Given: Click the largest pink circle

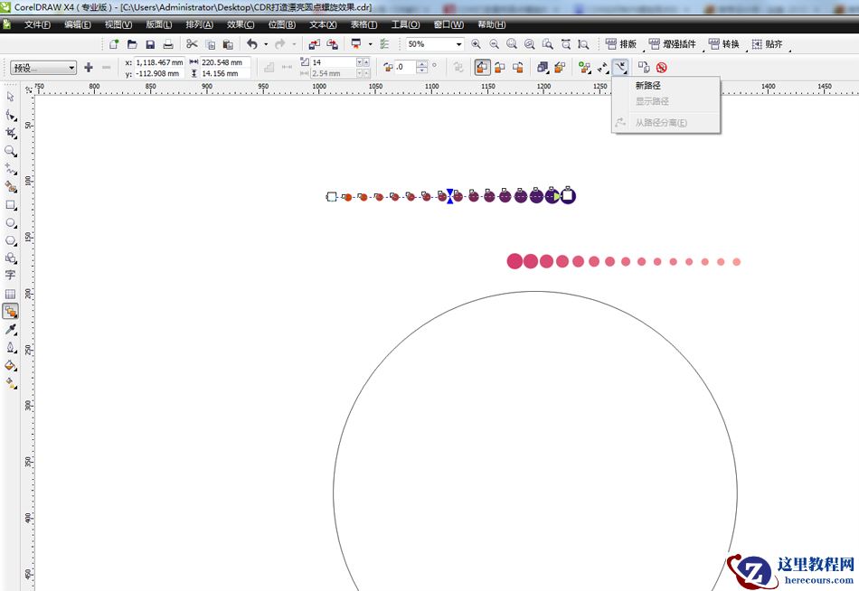Looking at the screenshot, I should click(514, 261).
